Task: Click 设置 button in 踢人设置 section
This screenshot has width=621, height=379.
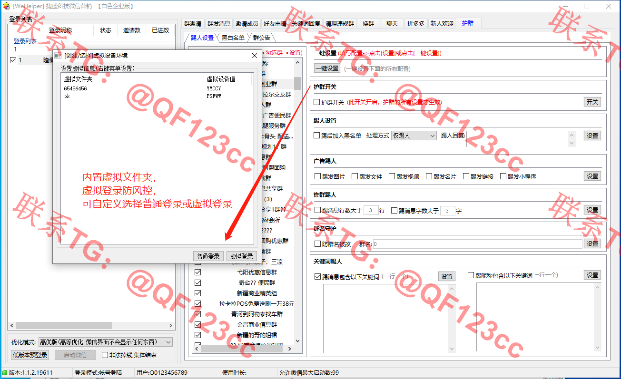Action: [592, 136]
